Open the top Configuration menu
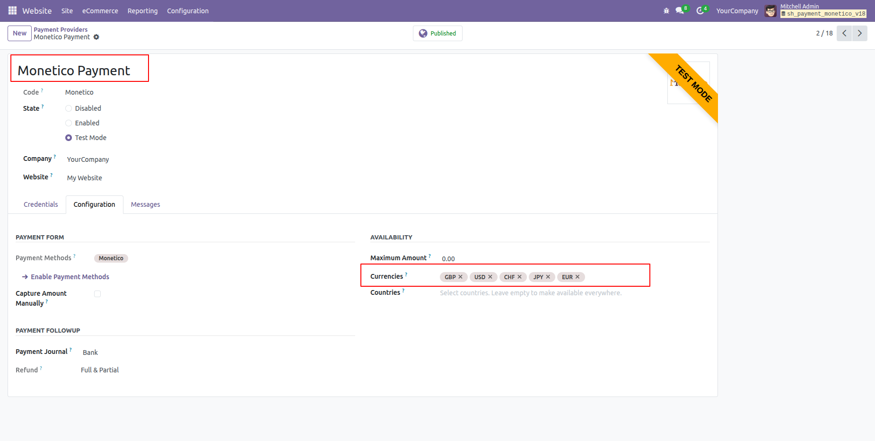The image size is (875, 441). pos(188,11)
